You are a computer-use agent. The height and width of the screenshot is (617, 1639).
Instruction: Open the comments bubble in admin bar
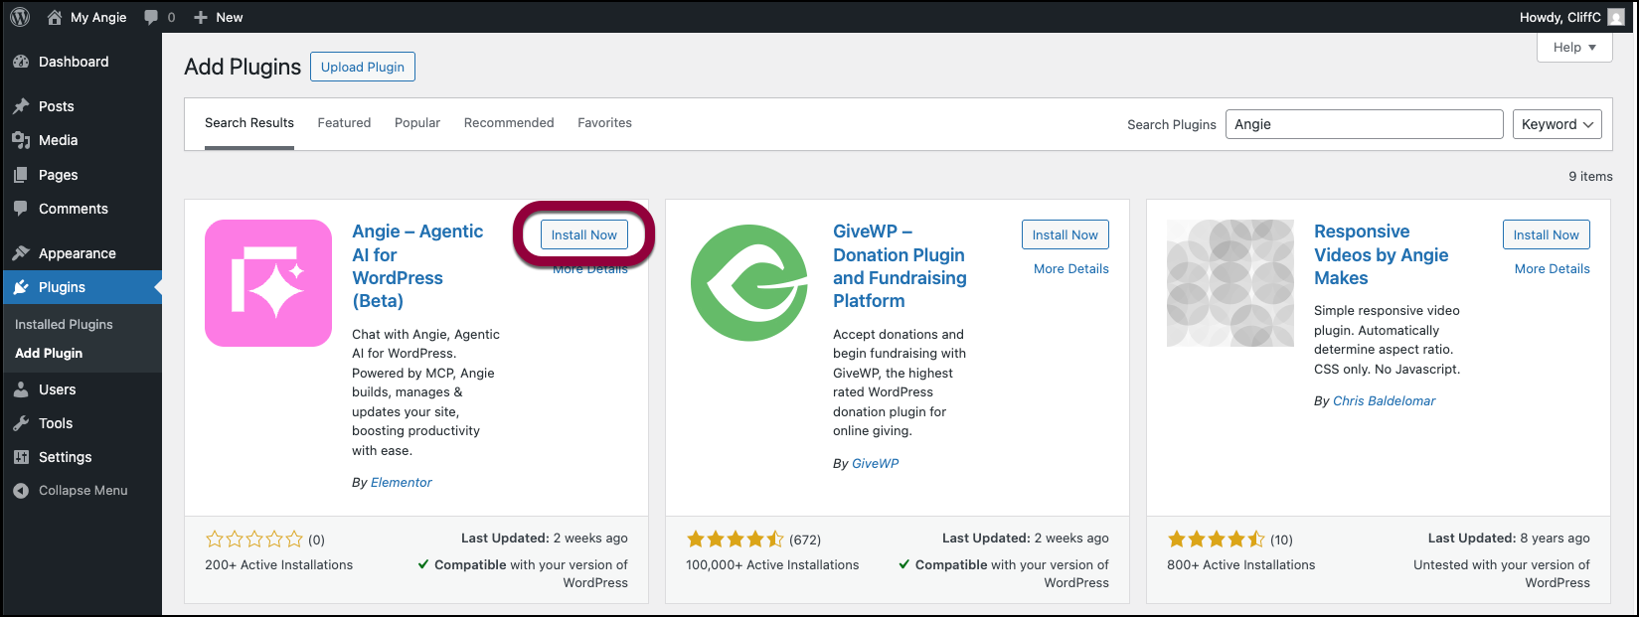[158, 17]
